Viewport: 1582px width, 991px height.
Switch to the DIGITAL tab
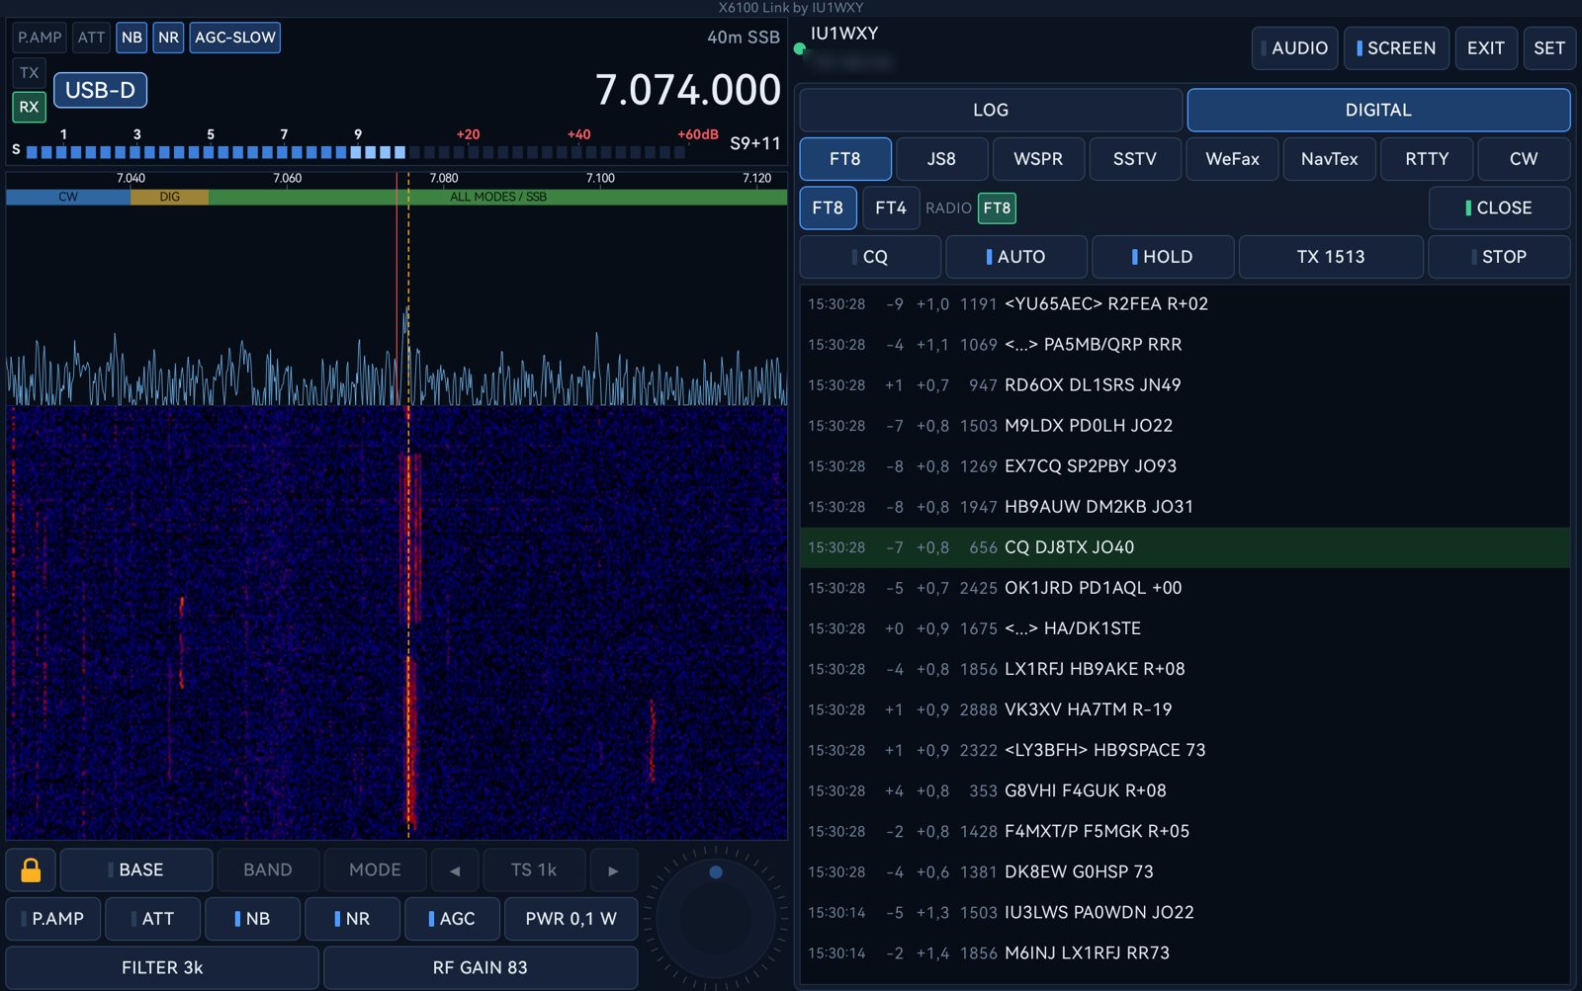click(1378, 110)
